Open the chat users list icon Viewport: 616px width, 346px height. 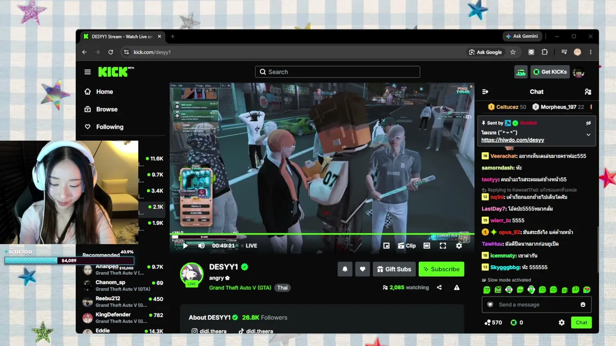[x=588, y=92]
